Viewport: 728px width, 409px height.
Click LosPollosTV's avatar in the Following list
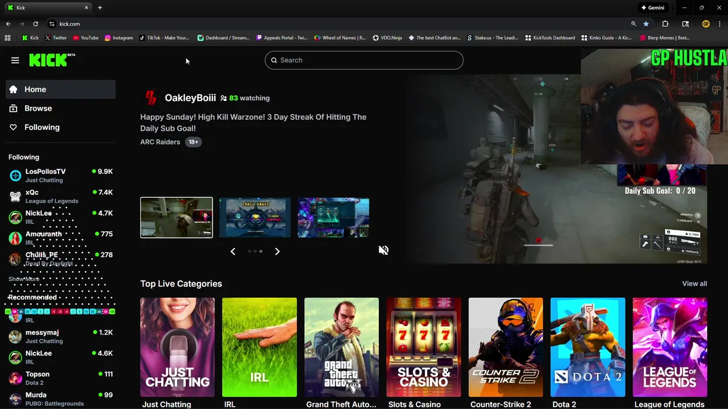[x=15, y=176]
